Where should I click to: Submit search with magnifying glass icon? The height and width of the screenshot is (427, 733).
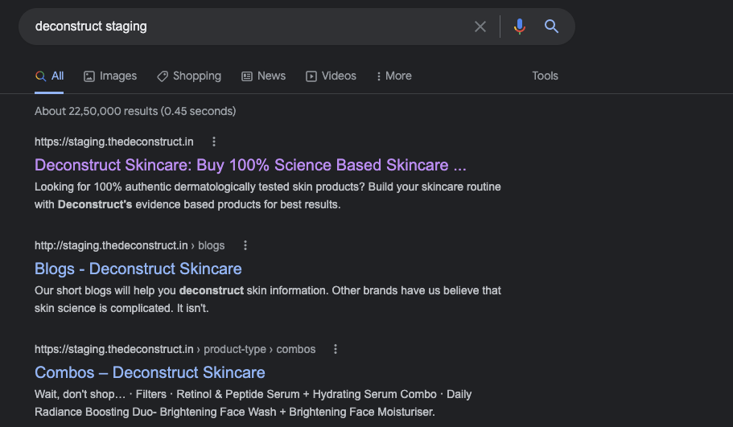click(552, 27)
